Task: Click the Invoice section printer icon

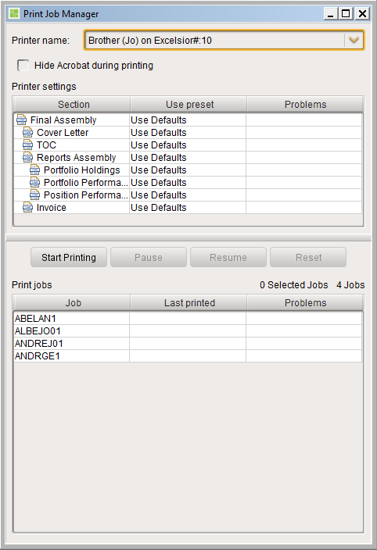Action: [27, 208]
